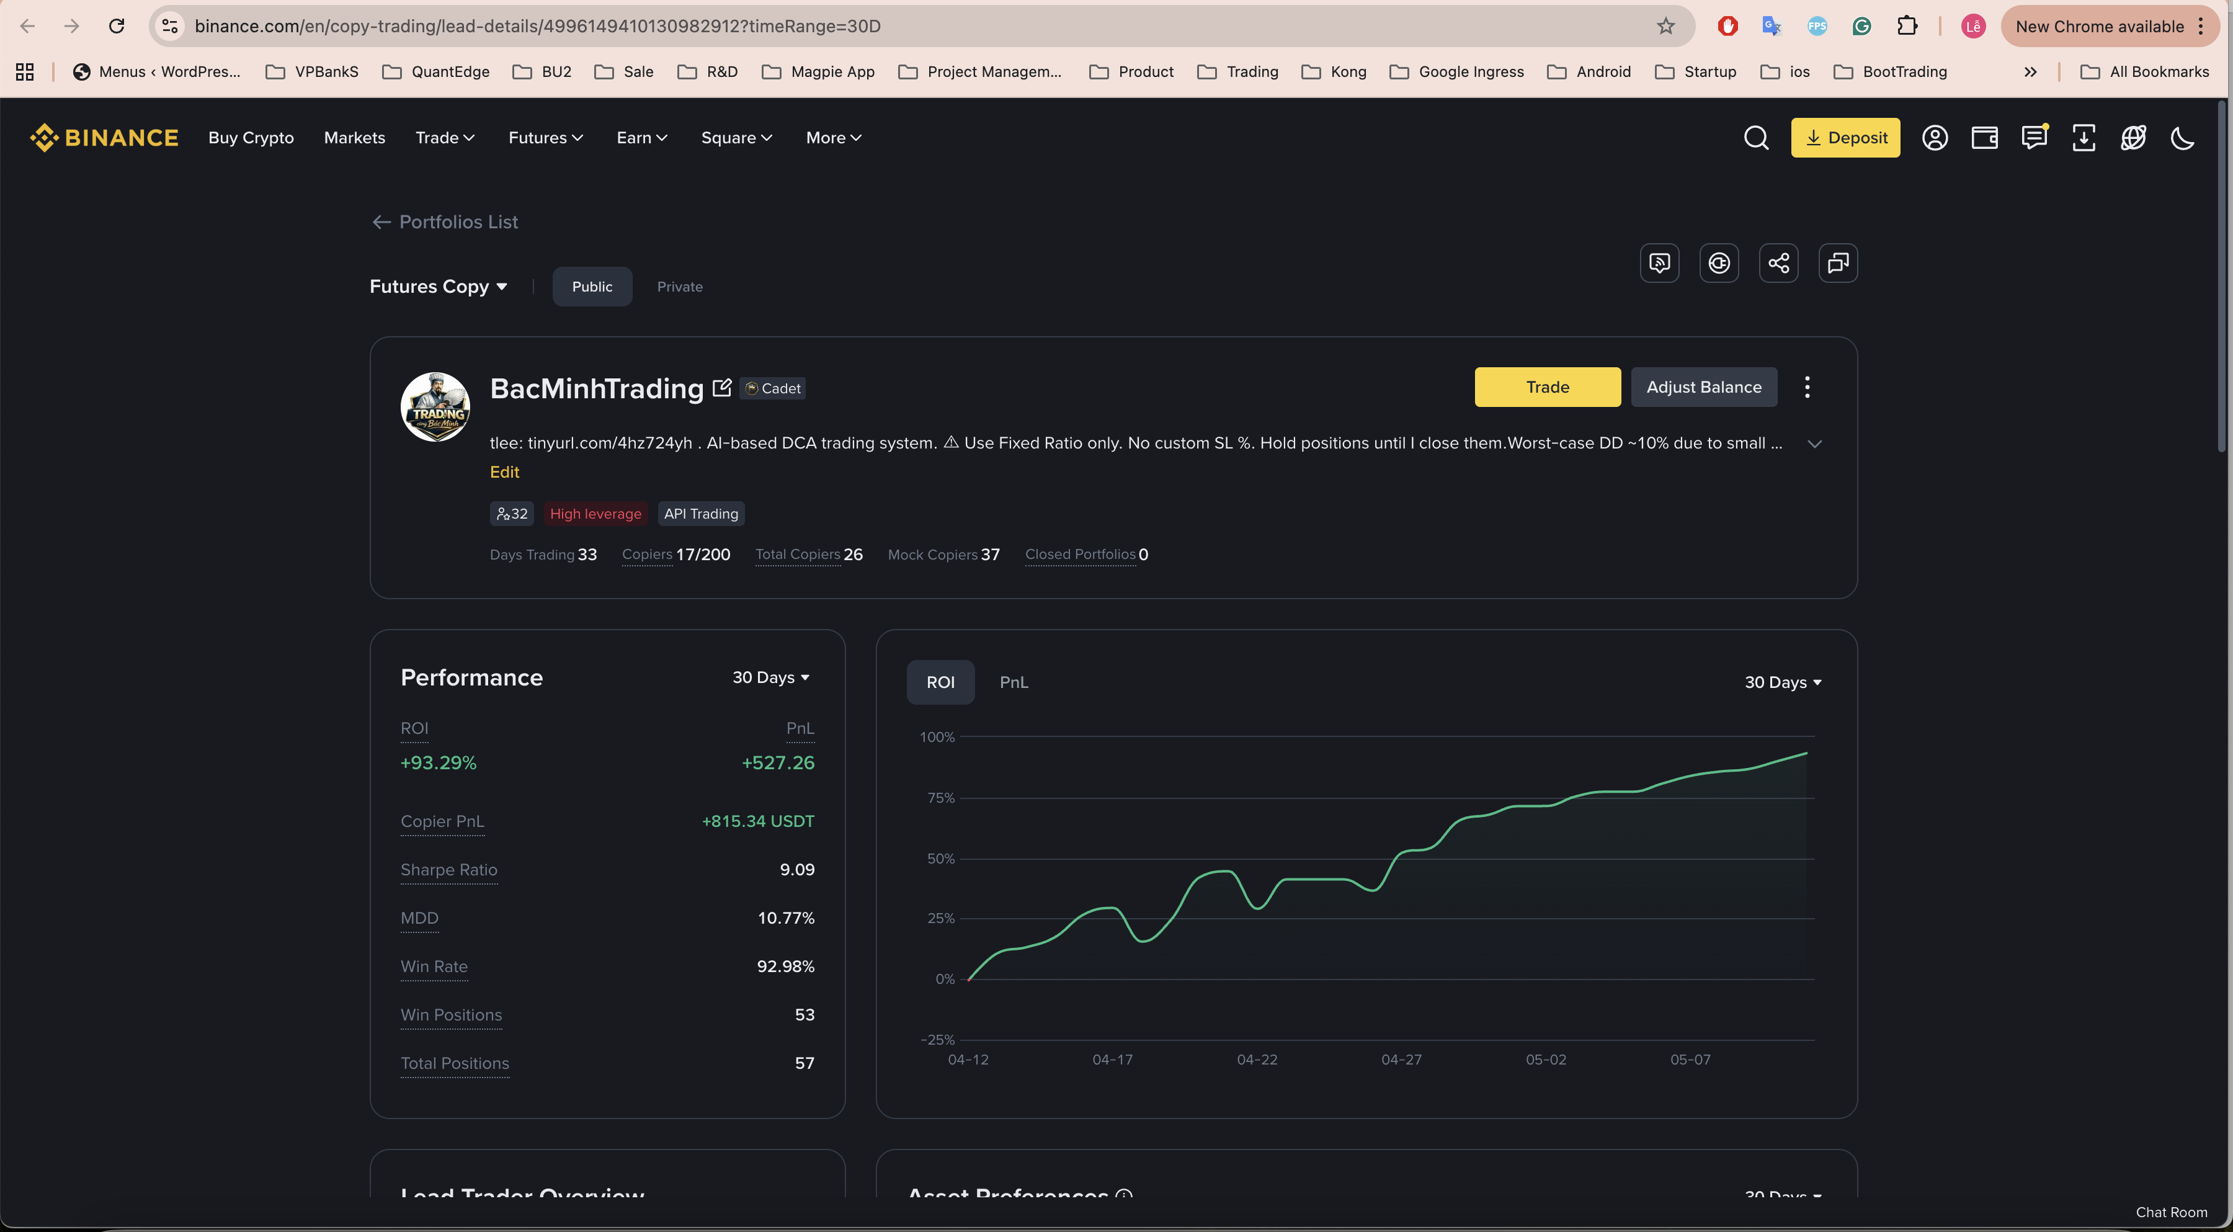
Task: Open the Earn menu dropdown
Action: click(x=641, y=138)
